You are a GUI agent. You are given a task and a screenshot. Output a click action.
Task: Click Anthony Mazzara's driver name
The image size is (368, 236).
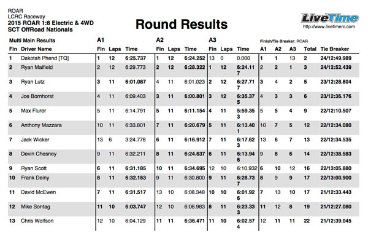click(x=41, y=125)
